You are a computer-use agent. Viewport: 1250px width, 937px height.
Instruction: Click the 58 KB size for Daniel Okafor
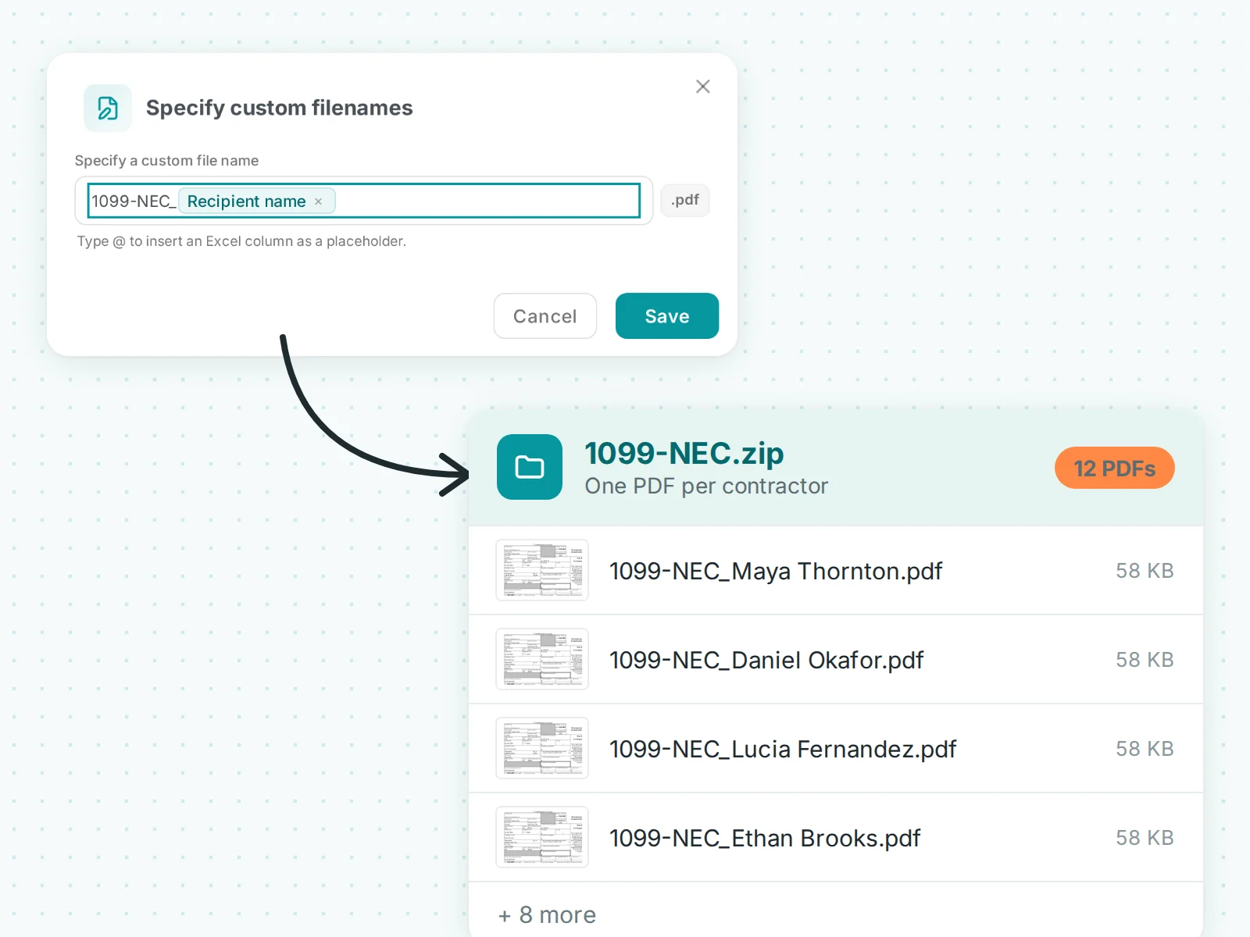tap(1145, 660)
